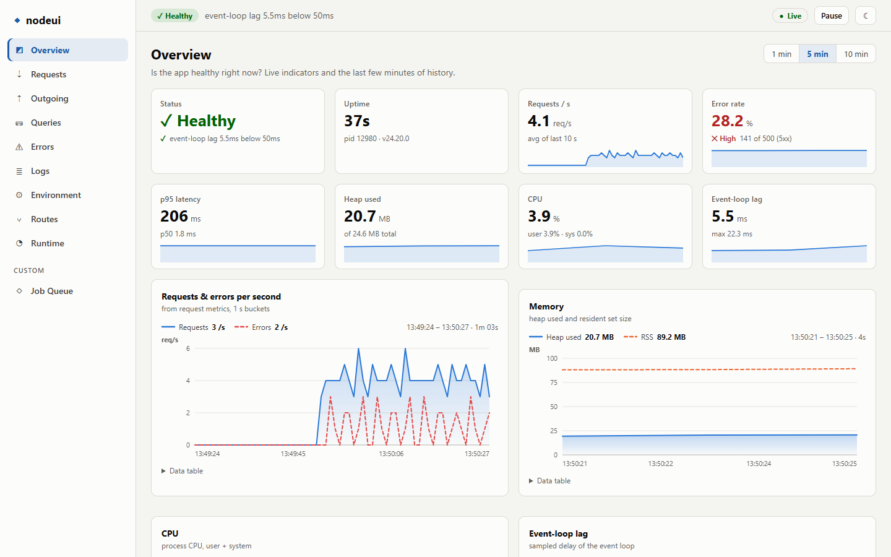Viewport: 891px width, 557px height.
Task: Click the Runtime pie icon
Action: pos(19,243)
